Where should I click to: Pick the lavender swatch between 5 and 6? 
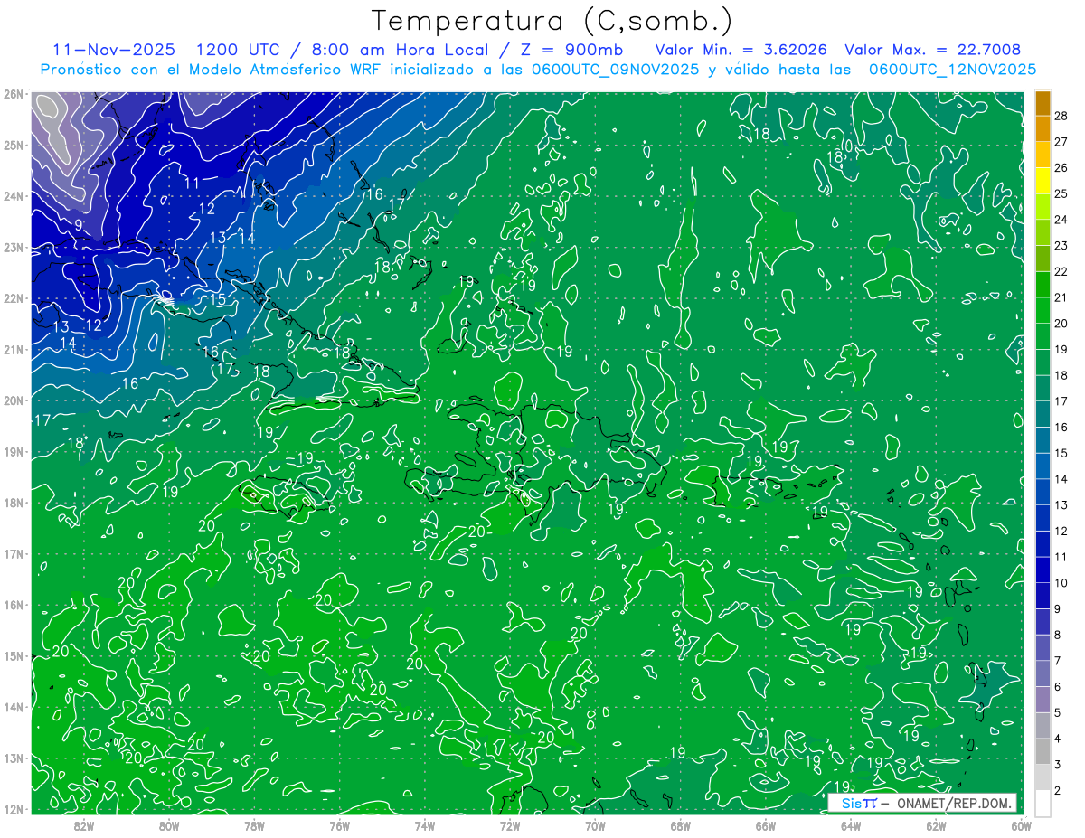click(x=1043, y=700)
